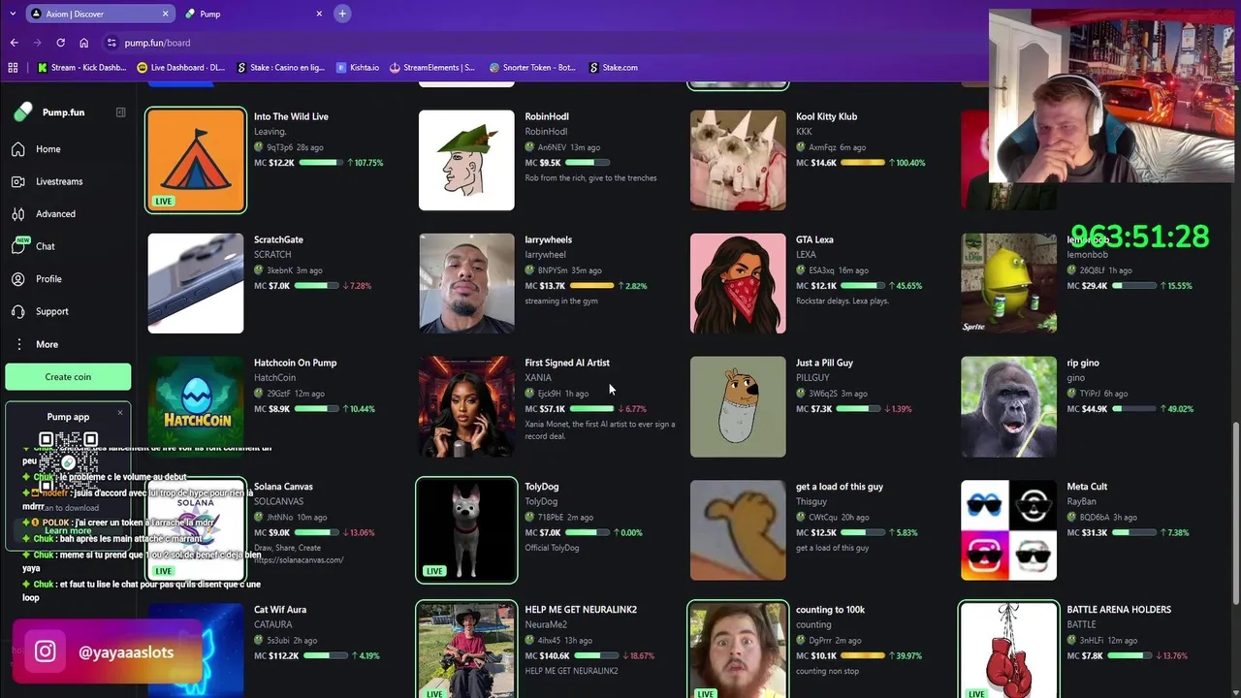The image size is (1241, 698).
Task: Open Kishta.io bookmark
Action: tap(358, 68)
